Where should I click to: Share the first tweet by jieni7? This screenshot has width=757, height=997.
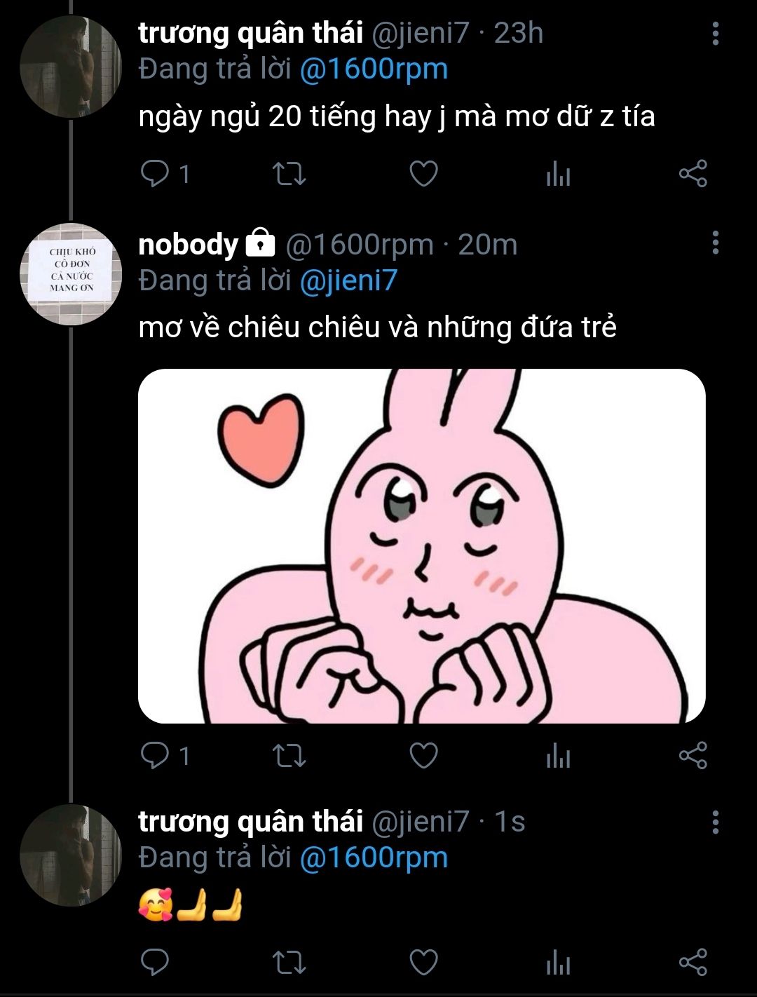coord(693,173)
